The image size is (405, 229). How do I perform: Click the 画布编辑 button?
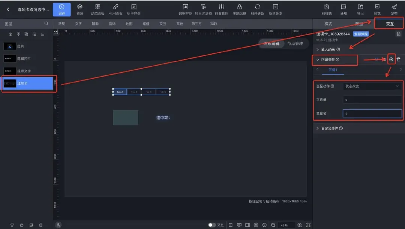pyautogui.click(x=271, y=43)
